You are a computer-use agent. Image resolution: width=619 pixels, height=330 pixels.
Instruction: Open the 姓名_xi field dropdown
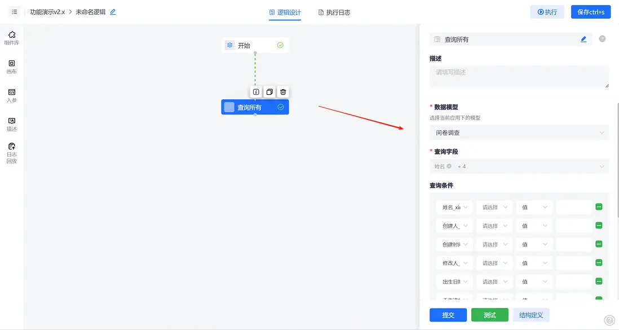point(454,207)
